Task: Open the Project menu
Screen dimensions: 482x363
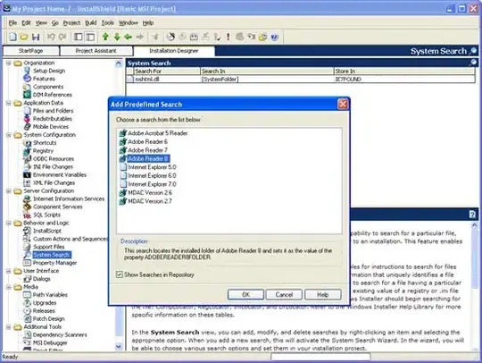Action: tap(71, 22)
